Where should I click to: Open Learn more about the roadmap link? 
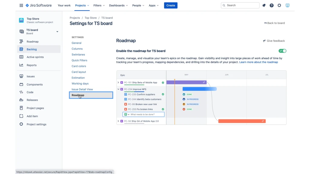click(x=259, y=62)
